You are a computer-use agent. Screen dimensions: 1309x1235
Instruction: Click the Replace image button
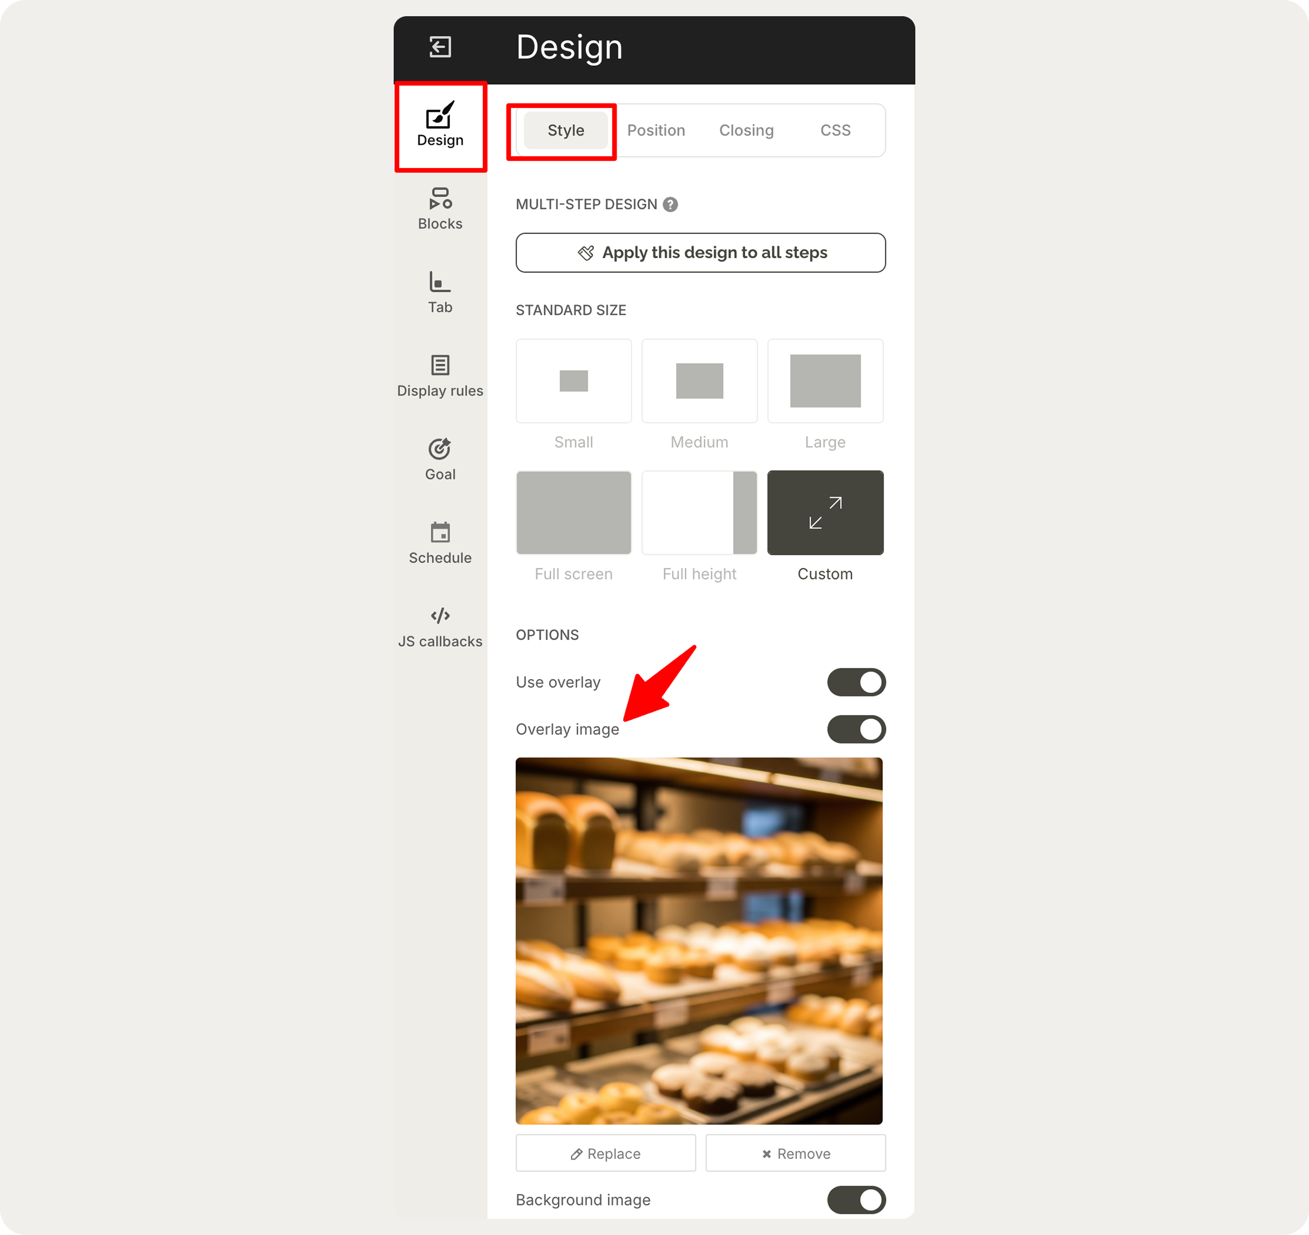[606, 1153]
